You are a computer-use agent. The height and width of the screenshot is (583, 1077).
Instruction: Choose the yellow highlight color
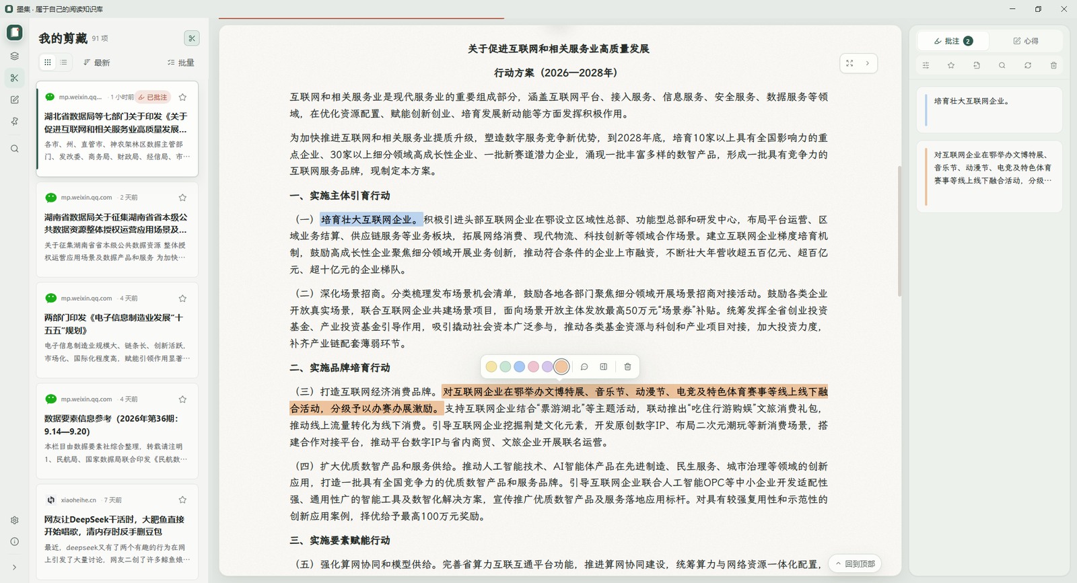491,366
